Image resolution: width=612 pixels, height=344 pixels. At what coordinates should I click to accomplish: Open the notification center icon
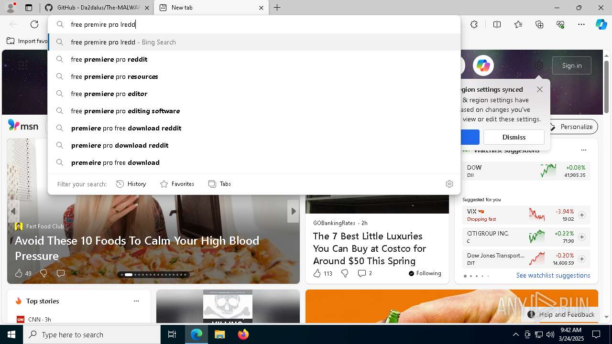tap(596, 334)
